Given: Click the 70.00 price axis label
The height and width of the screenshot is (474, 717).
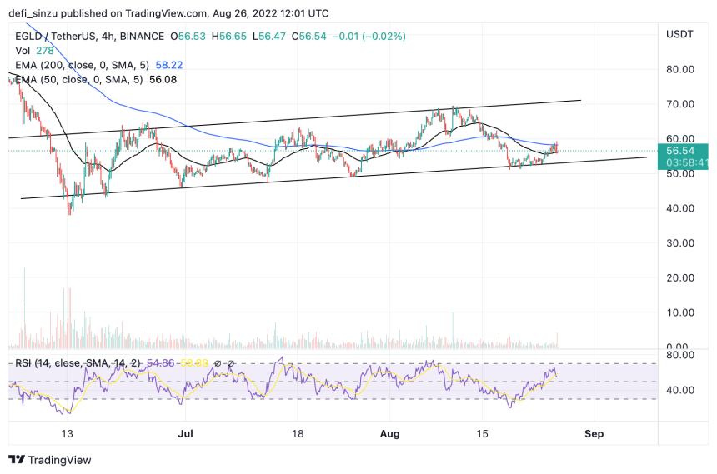Looking at the screenshot, I should [680, 104].
